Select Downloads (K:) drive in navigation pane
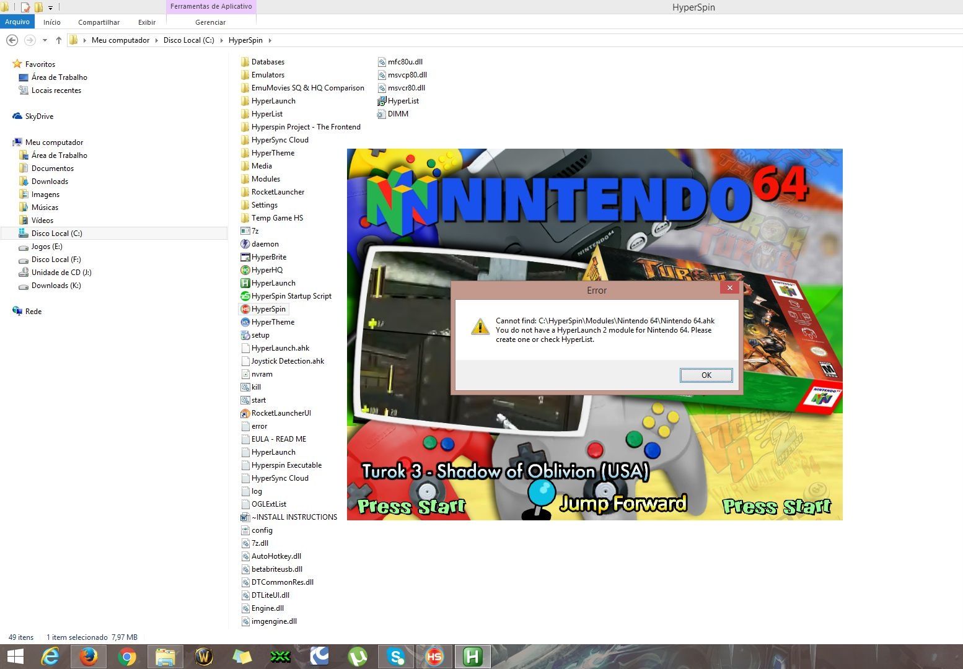The width and height of the screenshot is (963, 669). click(x=50, y=286)
